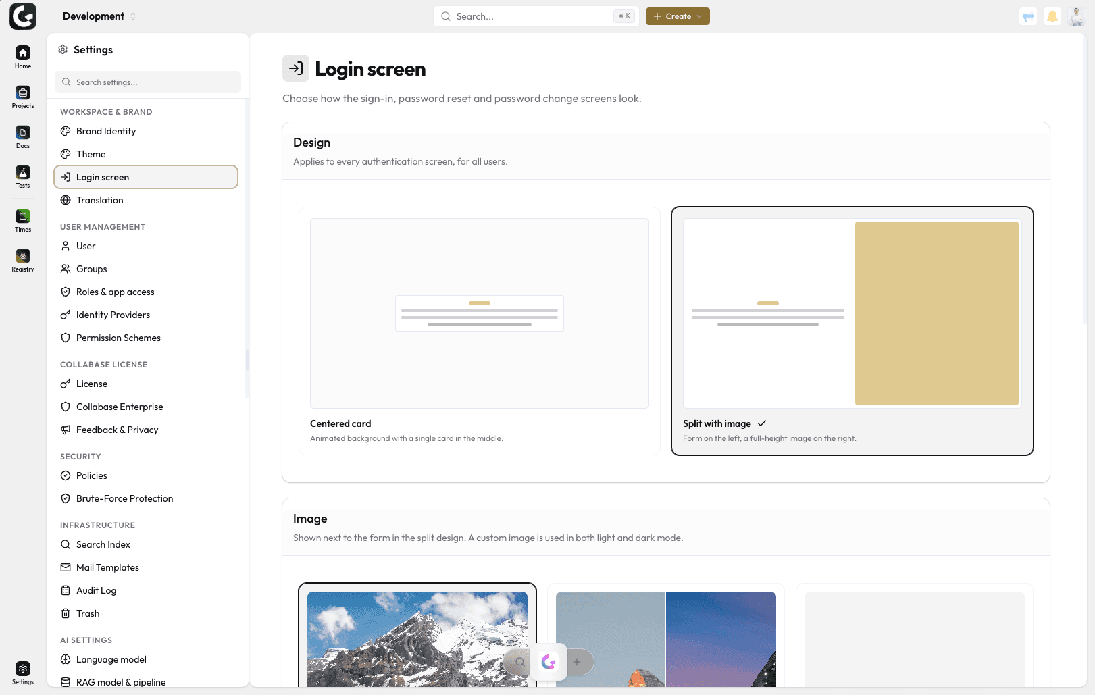1095x695 pixels.
Task: Click the Collabase logo in top-left corner
Action: pos(23,16)
